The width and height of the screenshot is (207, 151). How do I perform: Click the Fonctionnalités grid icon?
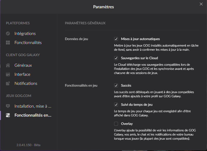point(8,43)
